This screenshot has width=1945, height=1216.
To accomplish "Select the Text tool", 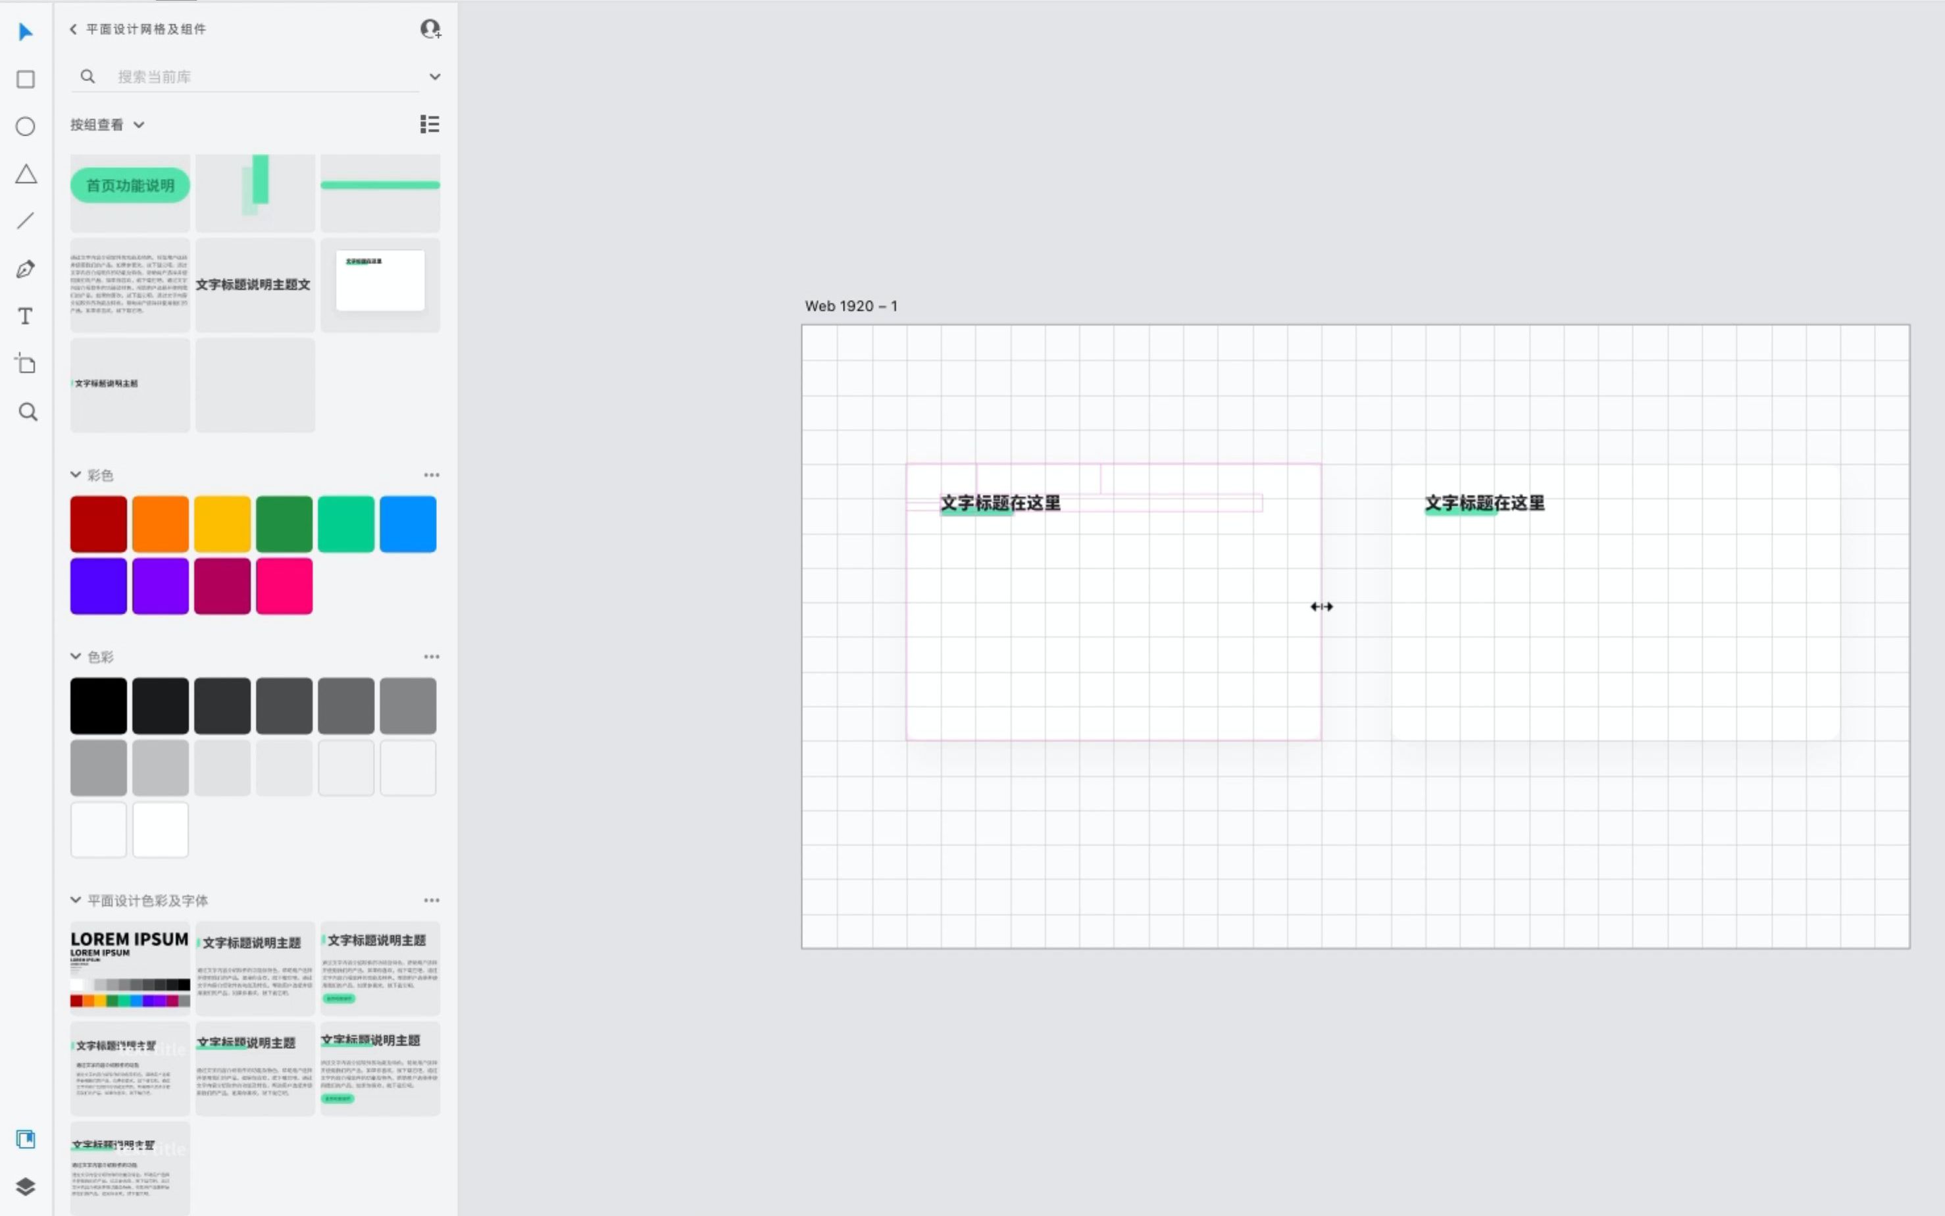I will tap(26, 316).
